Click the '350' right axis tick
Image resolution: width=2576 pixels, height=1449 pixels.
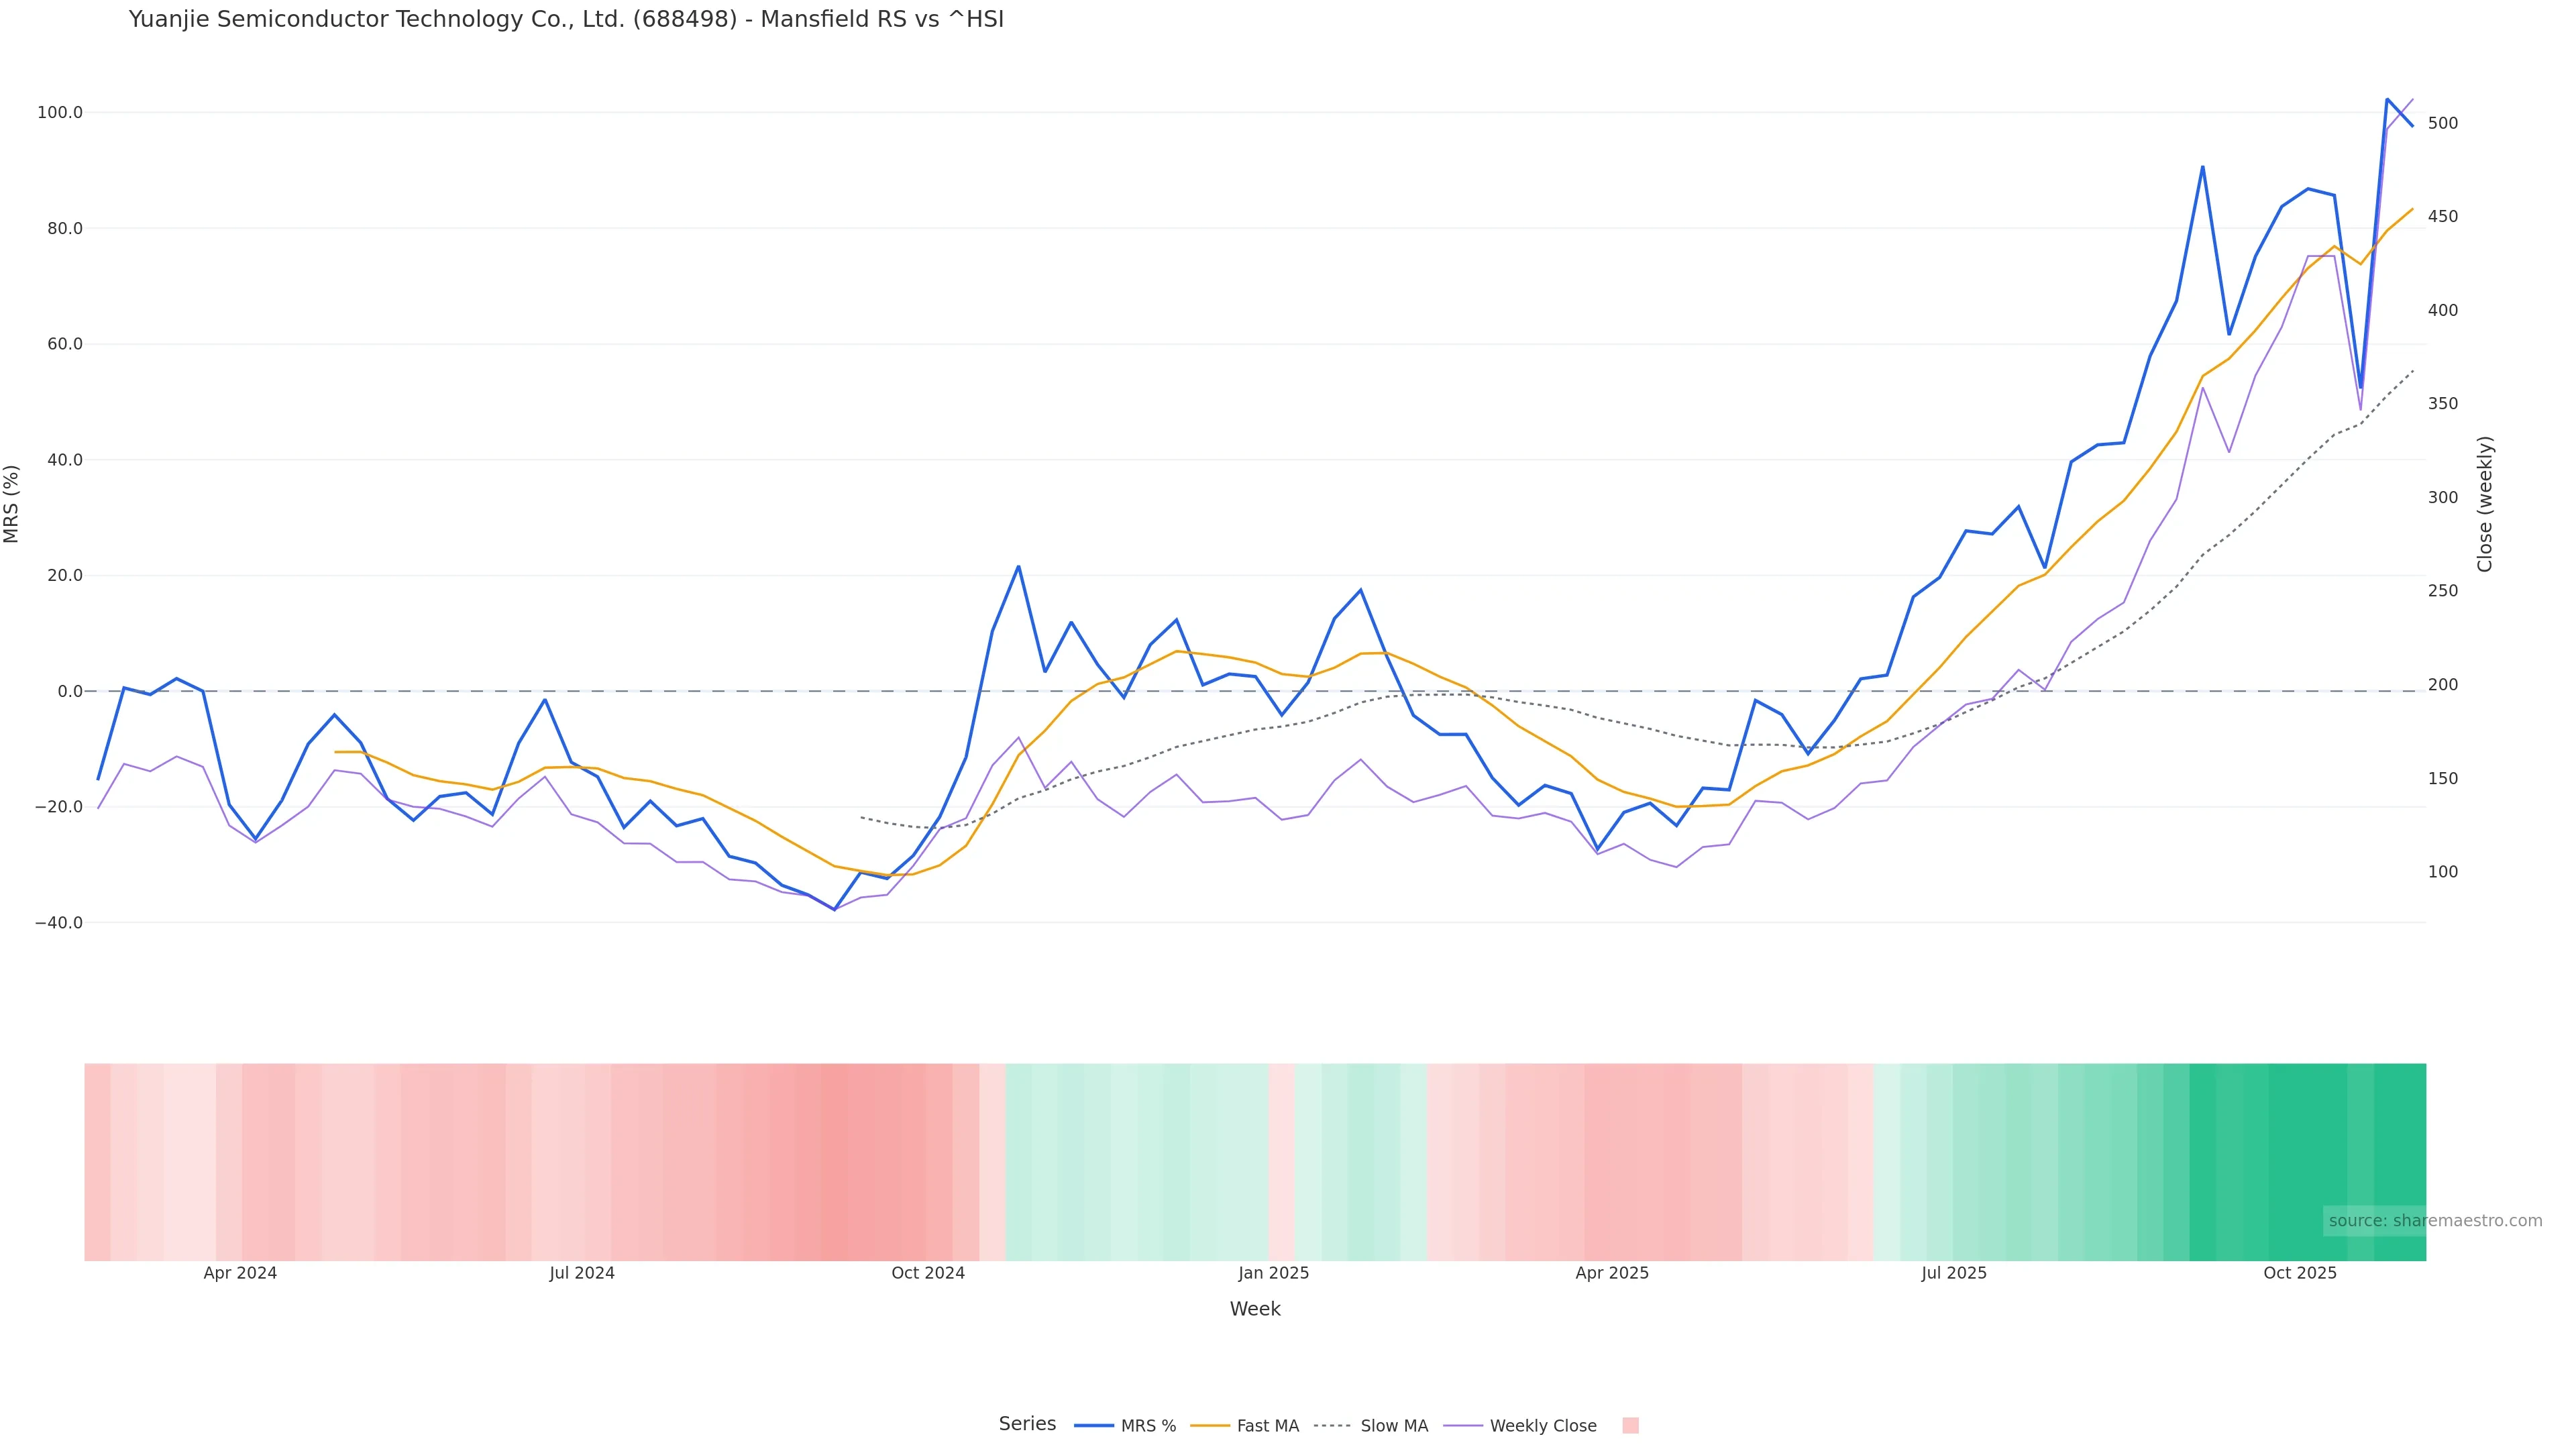2443,404
